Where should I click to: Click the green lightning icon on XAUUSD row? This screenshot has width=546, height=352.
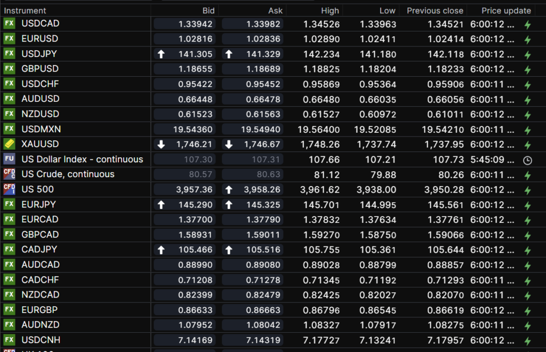pyautogui.click(x=527, y=145)
